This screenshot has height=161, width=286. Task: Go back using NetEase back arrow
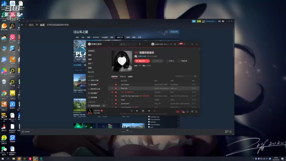(113, 44)
